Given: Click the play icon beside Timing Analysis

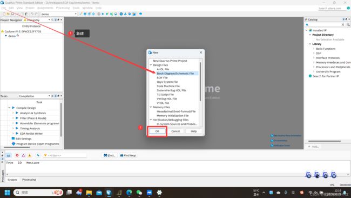Looking at the screenshot, I should tap(17, 128).
